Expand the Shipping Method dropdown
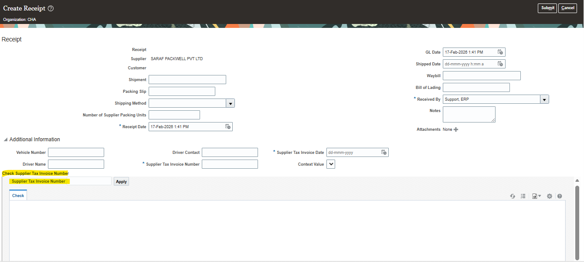The height and width of the screenshot is (262, 584). (231, 103)
